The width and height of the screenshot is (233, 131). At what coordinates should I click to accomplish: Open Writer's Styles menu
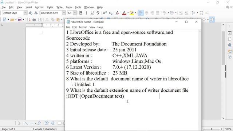[x=50, y=7]
